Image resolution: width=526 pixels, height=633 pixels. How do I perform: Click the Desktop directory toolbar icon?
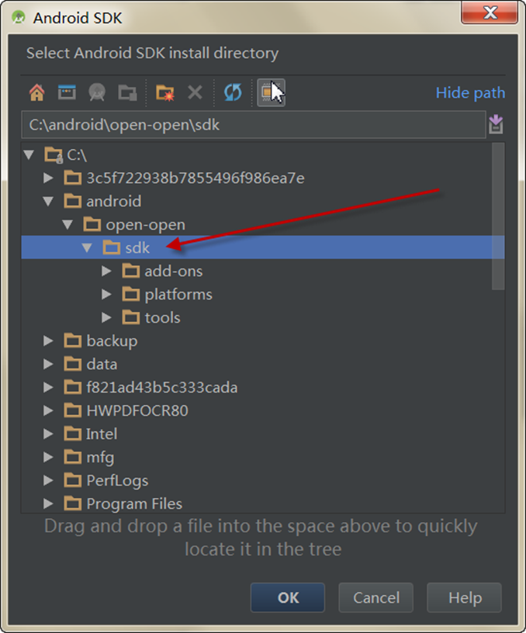(67, 92)
